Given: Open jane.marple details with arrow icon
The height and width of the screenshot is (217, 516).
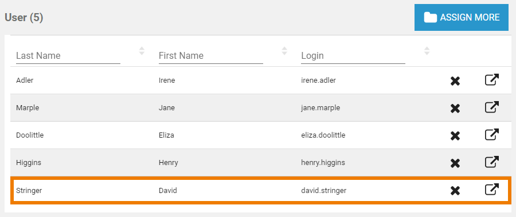Looking at the screenshot, I should coord(492,107).
